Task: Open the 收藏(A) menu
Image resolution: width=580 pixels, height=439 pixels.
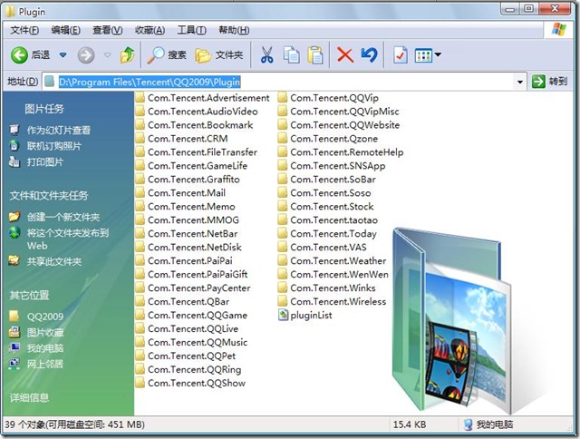Action: (x=150, y=30)
